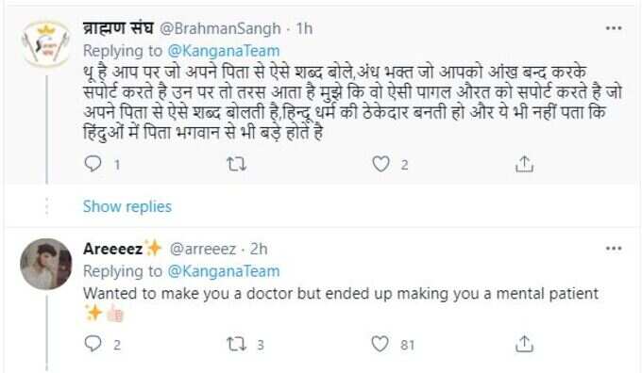
Task: Click the Areeeez display name
Action: click(x=113, y=249)
